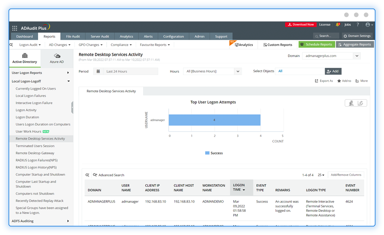The image size is (384, 235).
Task: Click the Download Now button
Action: pos(300,24)
